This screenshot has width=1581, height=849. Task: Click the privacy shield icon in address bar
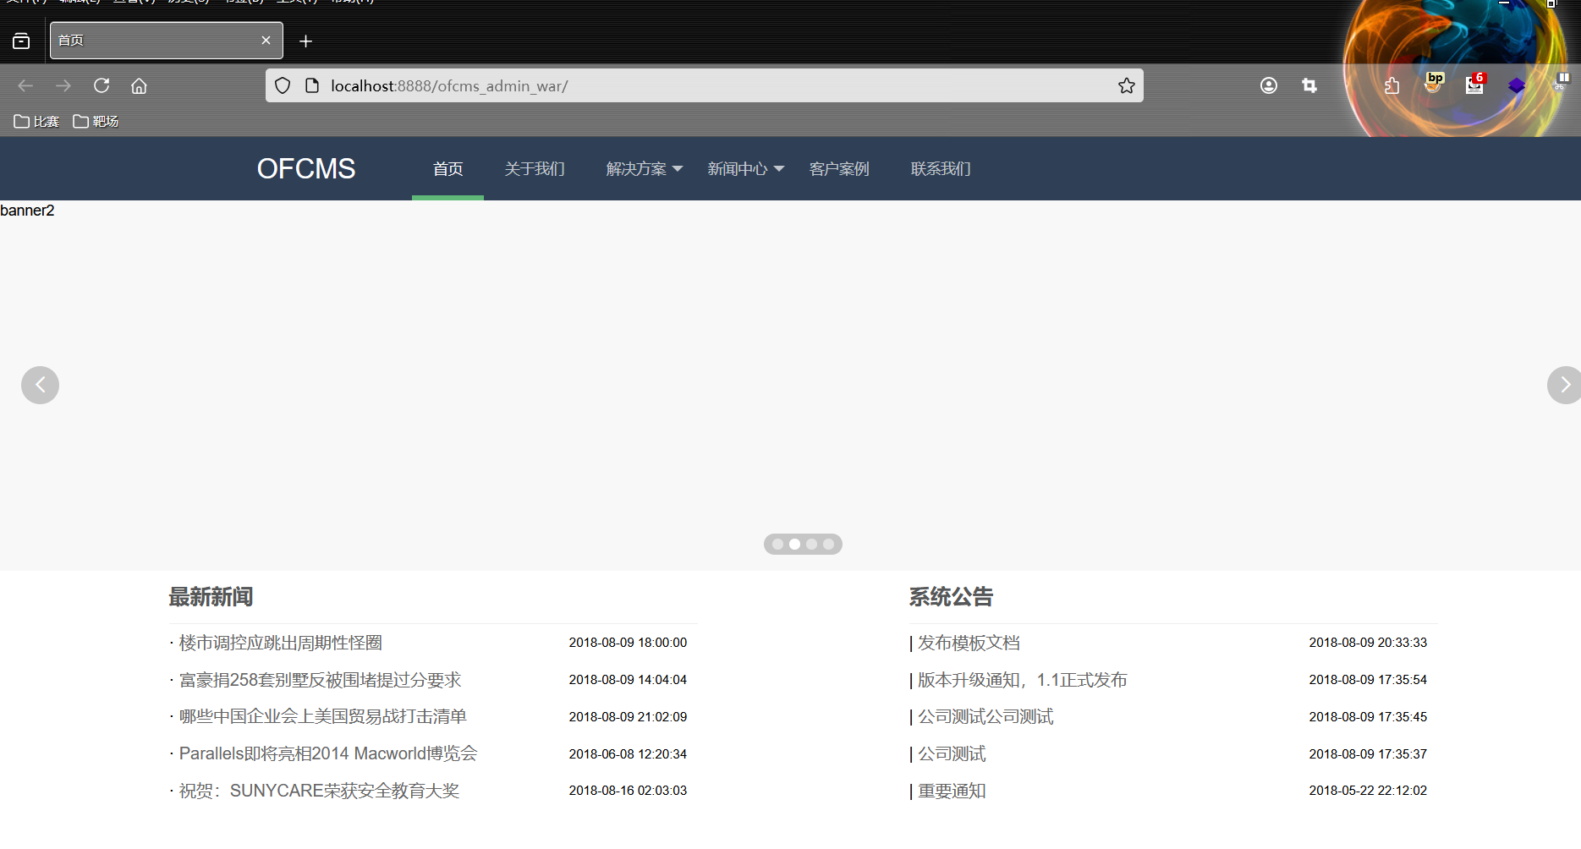click(282, 85)
